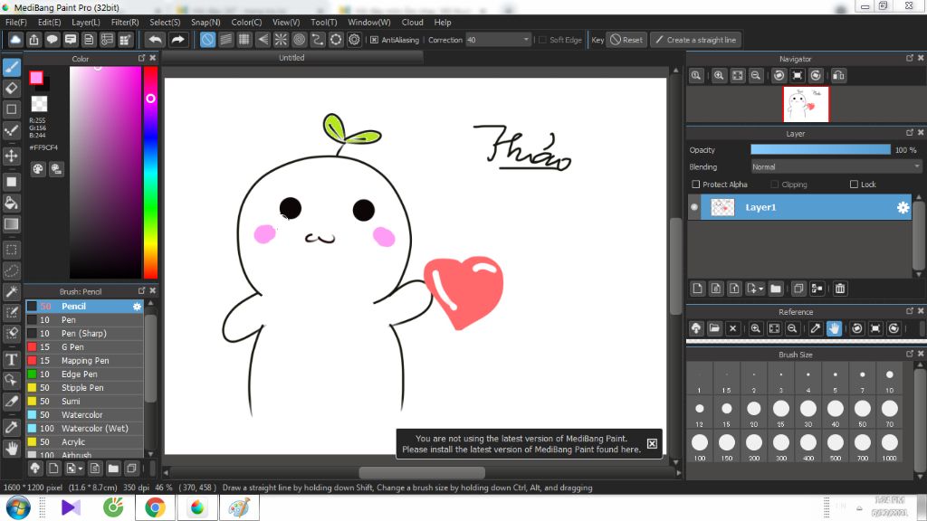Zoom out in Navigator panel
The height and width of the screenshot is (521, 927).
756,76
